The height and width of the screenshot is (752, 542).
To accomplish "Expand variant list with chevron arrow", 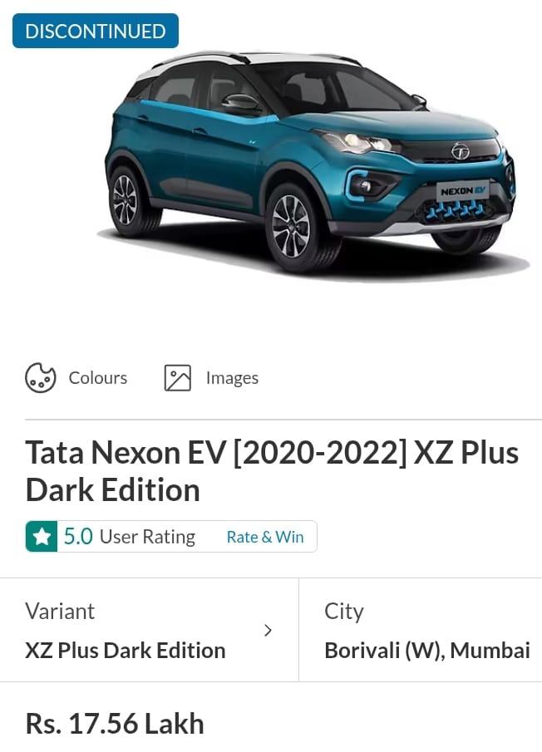I will click(x=269, y=630).
